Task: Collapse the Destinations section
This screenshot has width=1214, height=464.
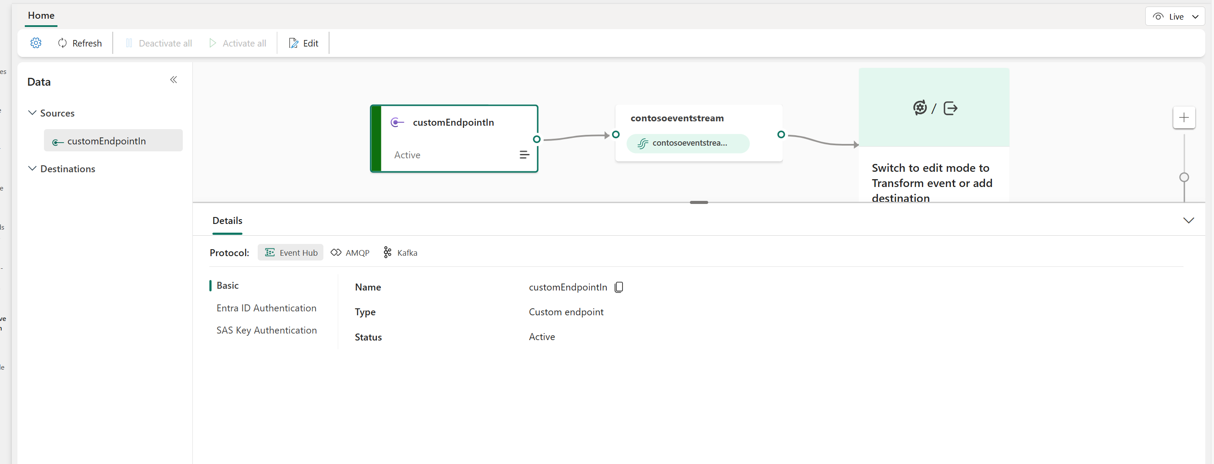Action: [x=32, y=168]
